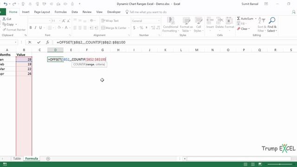Viewport: 297px width, 167px height.
Task: Click the Cut scissors icon
Action: pyautogui.click(x=4, y=19)
